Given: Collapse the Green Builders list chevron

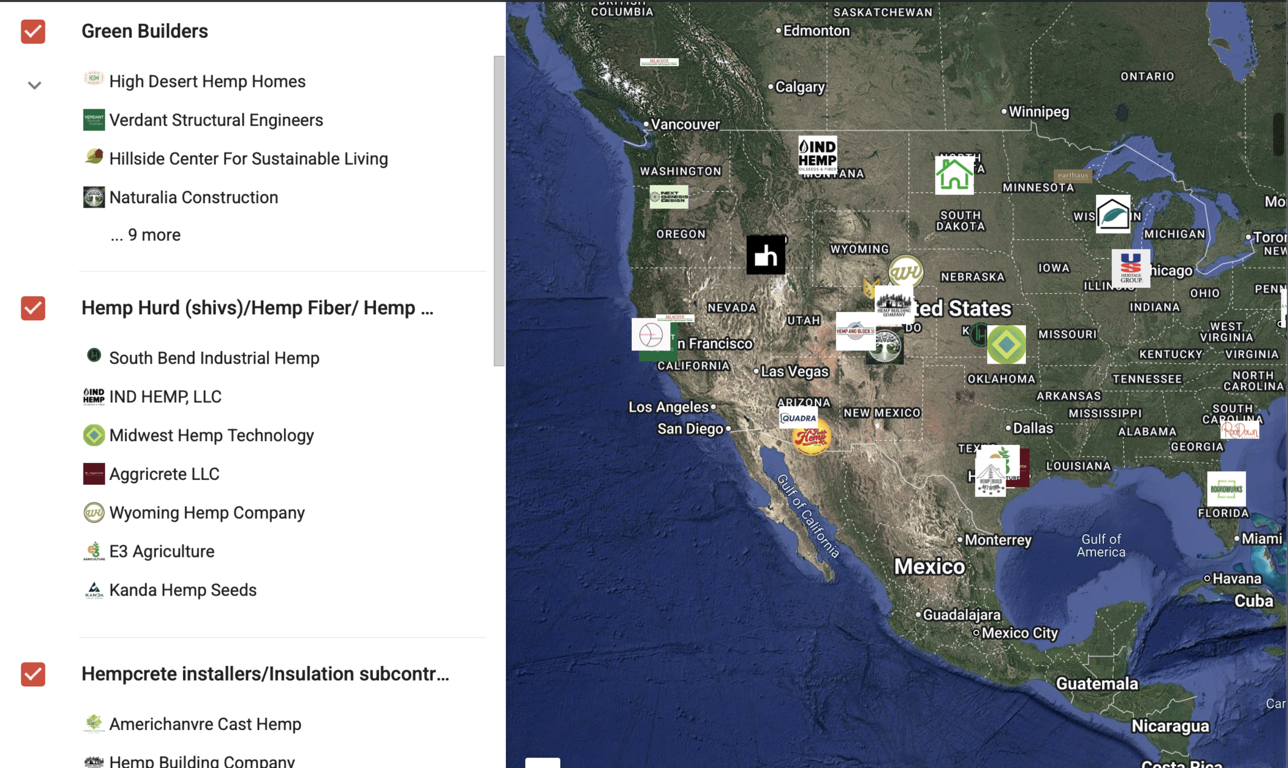Looking at the screenshot, I should (34, 85).
